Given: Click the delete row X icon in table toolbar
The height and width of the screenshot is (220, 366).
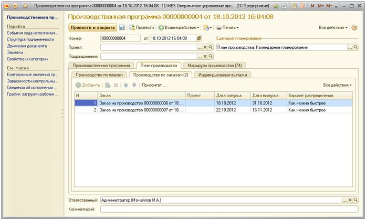Looking at the screenshot, I should [x=116, y=85].
